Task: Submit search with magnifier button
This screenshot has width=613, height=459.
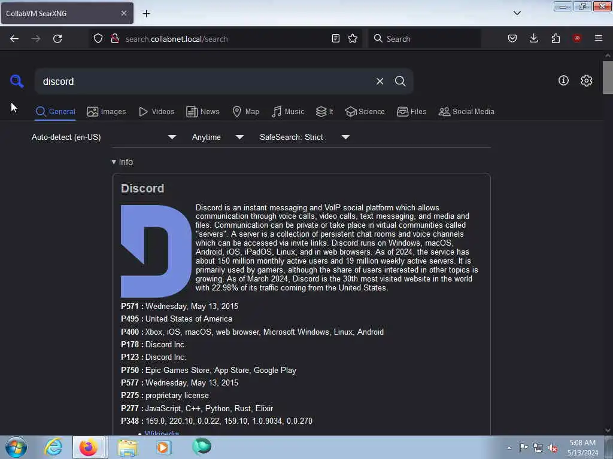Action: (400, 81)
